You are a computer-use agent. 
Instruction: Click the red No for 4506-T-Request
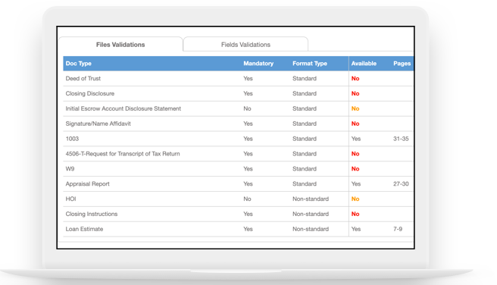coord(355,154)
